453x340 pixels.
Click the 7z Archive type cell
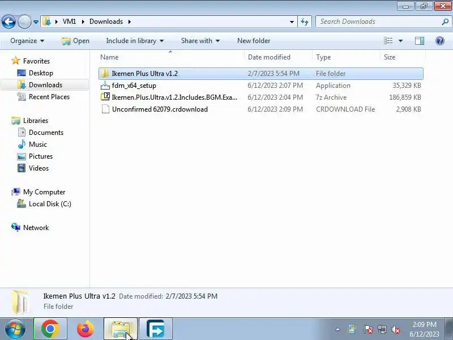click(331, 97)
